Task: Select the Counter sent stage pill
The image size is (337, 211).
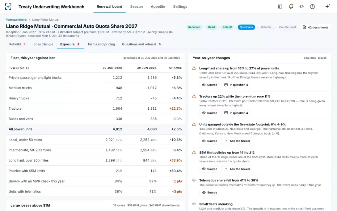Action: pyautogui.click(x=288, y=27)
